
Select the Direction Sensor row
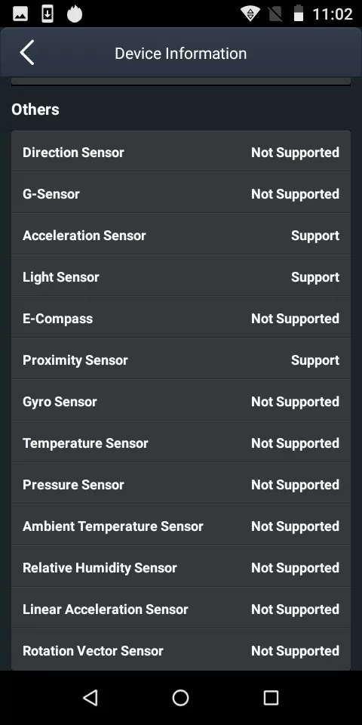click(x=181, y=152)
